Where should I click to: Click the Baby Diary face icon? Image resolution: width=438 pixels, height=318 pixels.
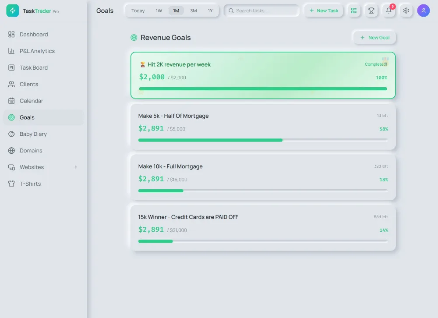[x=11, y=134]
